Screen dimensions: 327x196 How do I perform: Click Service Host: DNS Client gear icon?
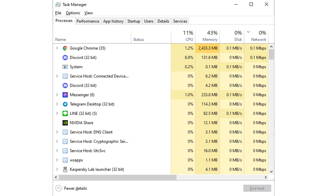coord(65,132)
